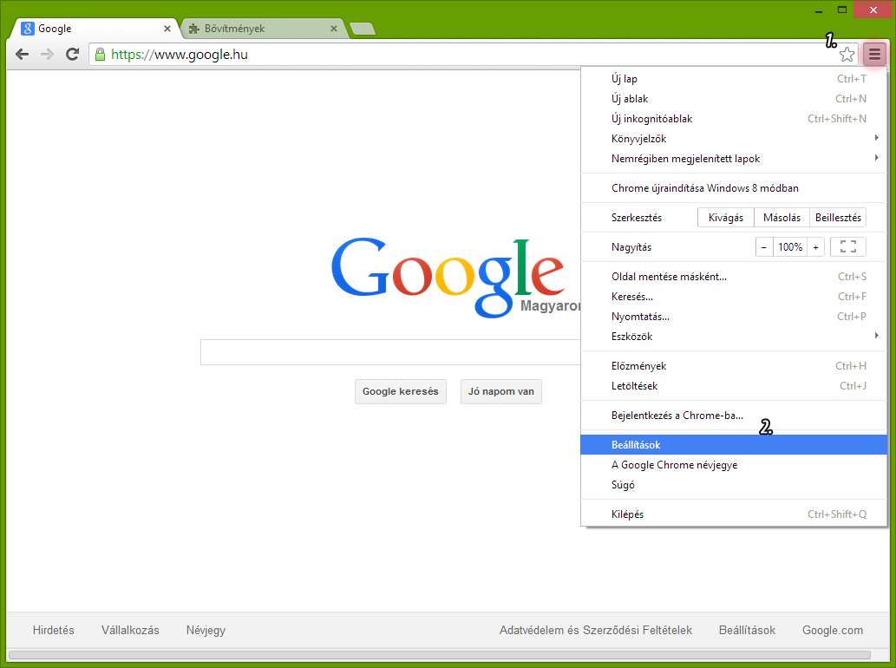This screenshot has height=668, width=896.
Task: Bookmark page with star icon
Action: point(847,55)
